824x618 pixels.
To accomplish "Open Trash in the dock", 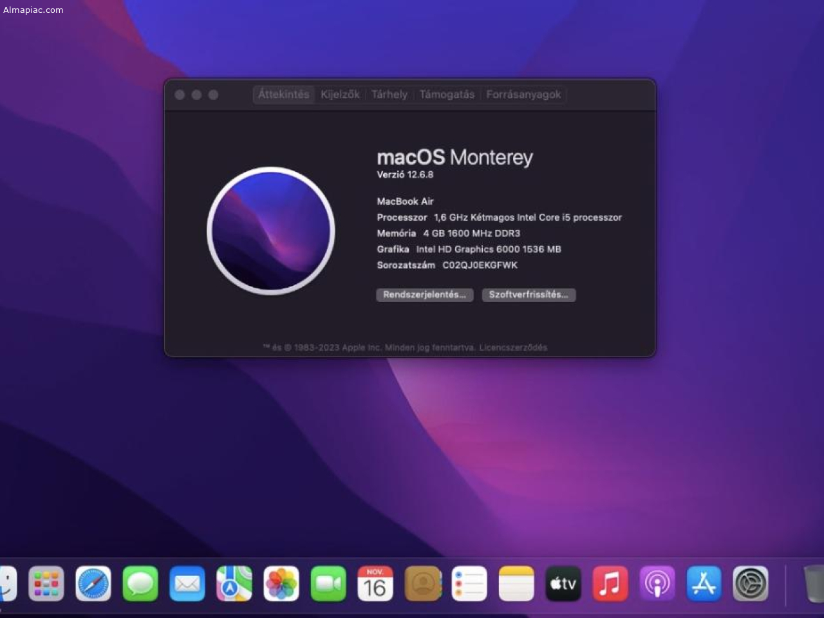I will pyautogui.click(x=814, y=583).
